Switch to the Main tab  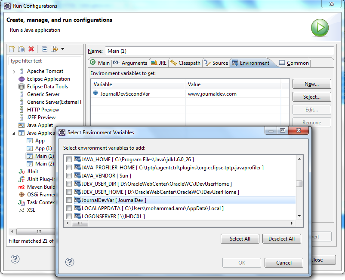(x=100, y=63)
